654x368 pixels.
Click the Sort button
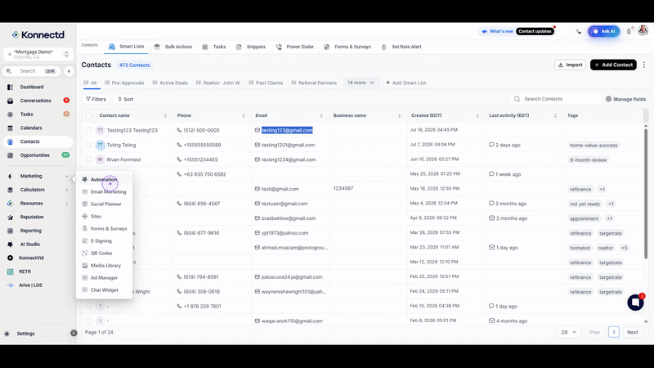(x=126, y=99)
